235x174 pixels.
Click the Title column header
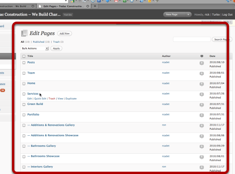click(30, 56)
